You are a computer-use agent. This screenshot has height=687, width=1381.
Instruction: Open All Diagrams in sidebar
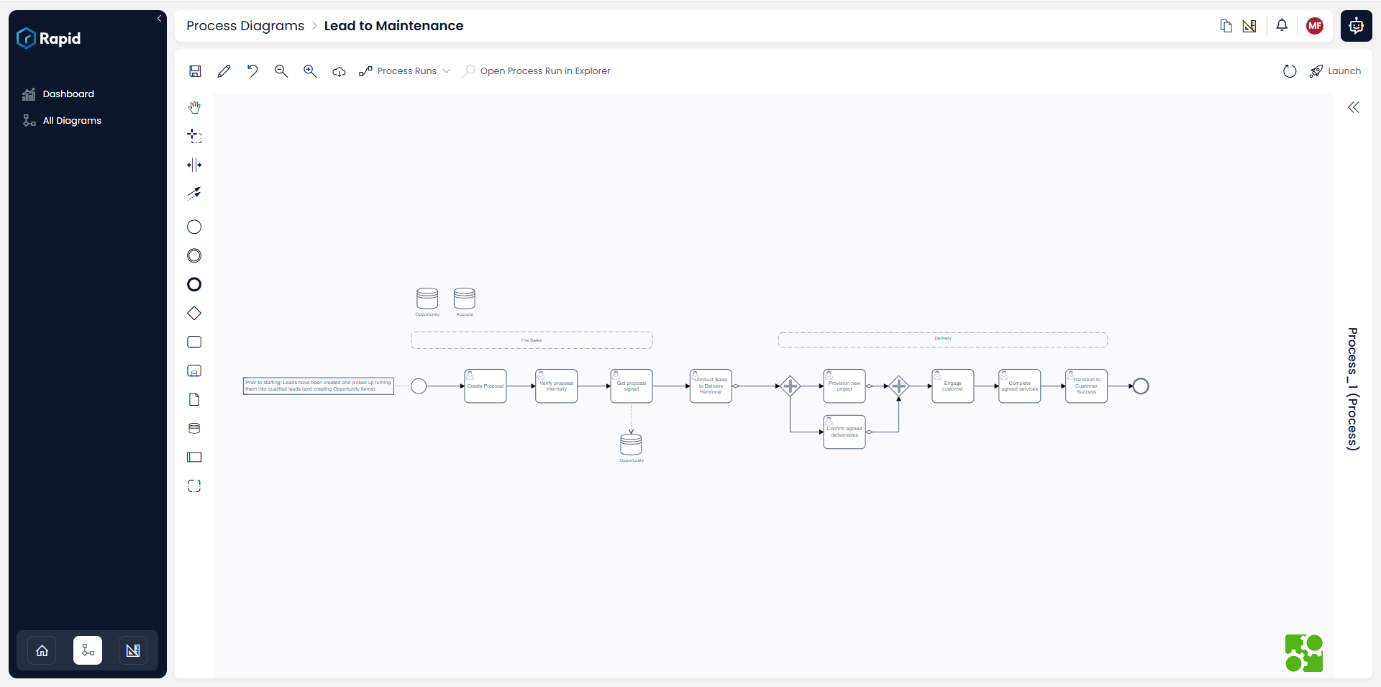pos(72,121)
